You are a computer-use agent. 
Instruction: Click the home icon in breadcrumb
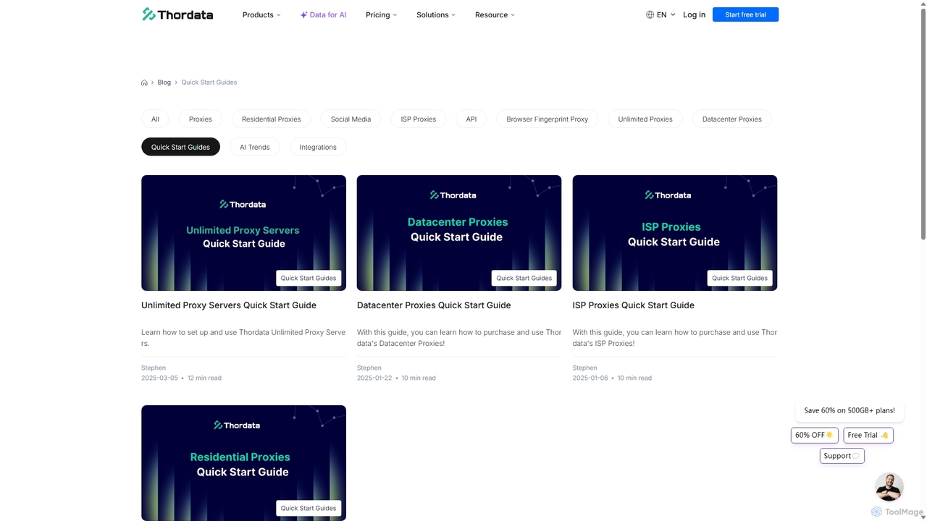[144, 82]
